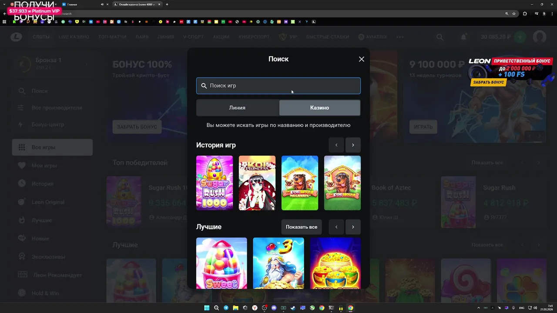Open Steam from the taskbar

293,308
